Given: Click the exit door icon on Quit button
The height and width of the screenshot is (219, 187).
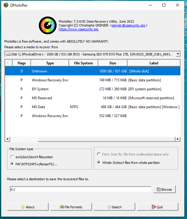Looking at the screenshot, I should click(x=154, y=207).
